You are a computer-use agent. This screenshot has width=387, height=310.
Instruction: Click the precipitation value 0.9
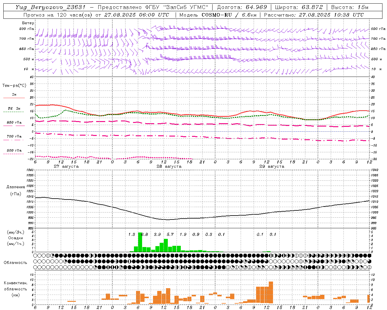(196, 234)
